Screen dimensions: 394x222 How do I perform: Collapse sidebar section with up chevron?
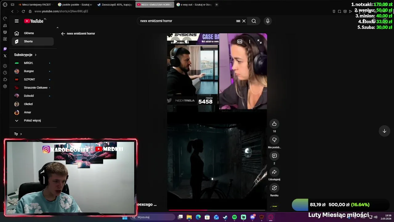57,28
